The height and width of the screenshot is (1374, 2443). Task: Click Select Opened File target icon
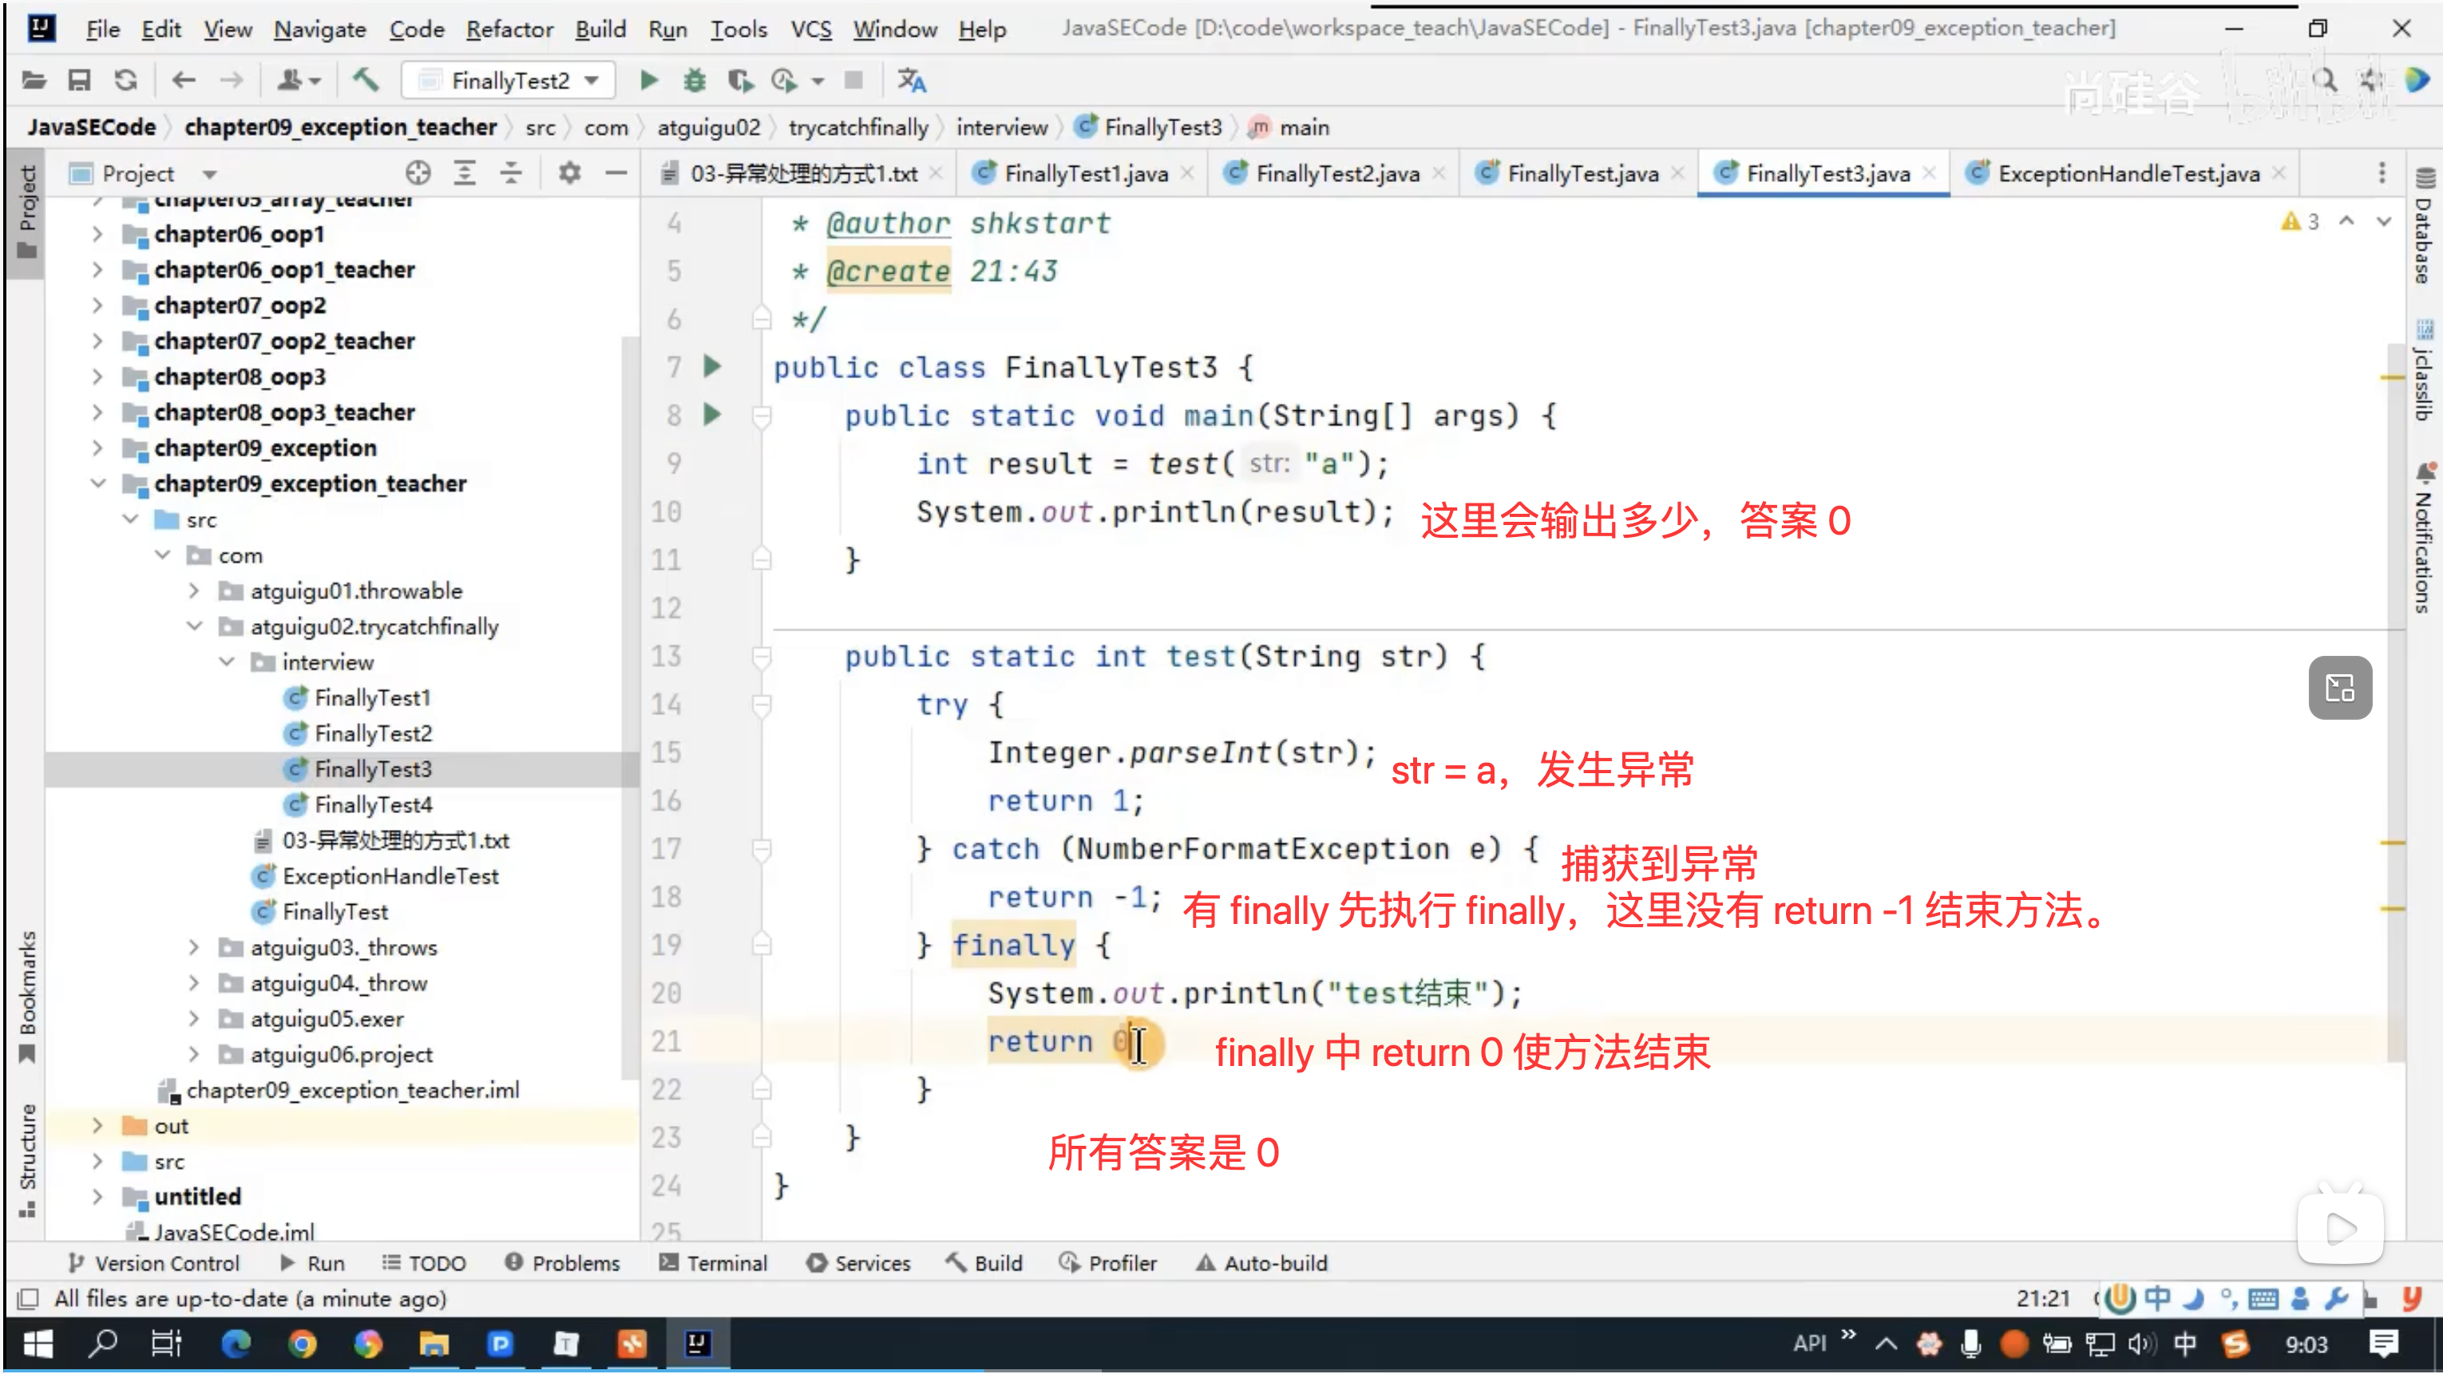[x=418, y=173]
